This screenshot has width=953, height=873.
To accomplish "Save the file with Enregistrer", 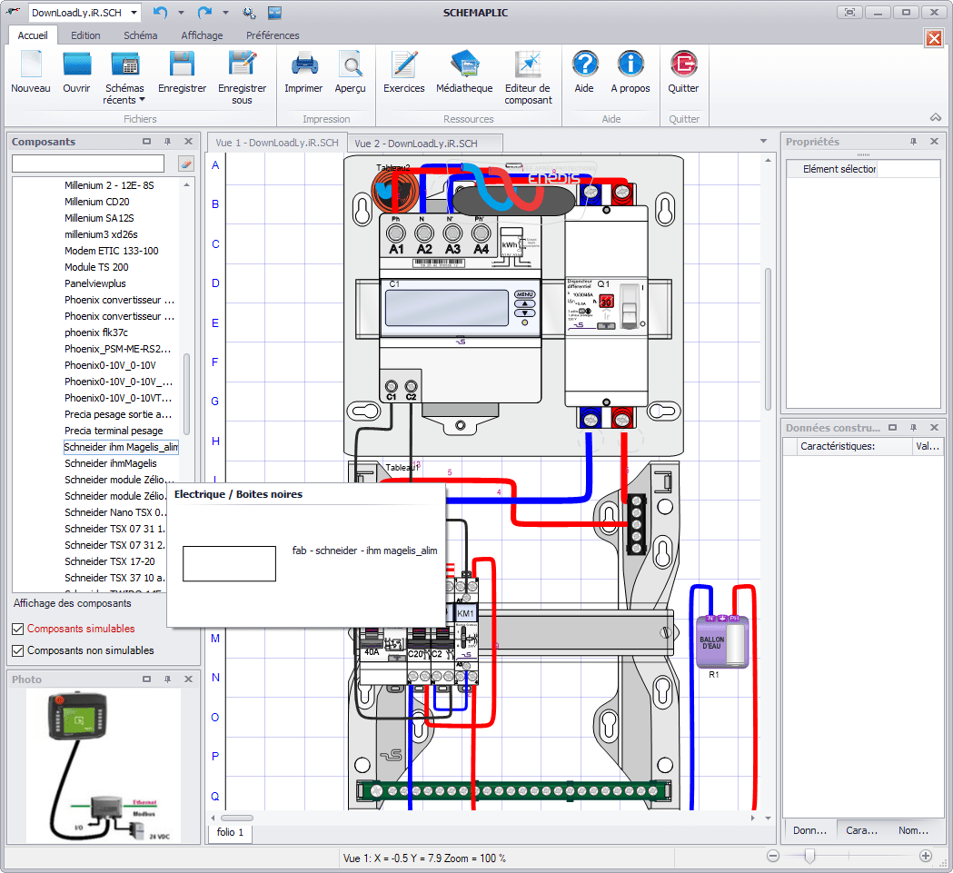I will (x=182, y=77).
